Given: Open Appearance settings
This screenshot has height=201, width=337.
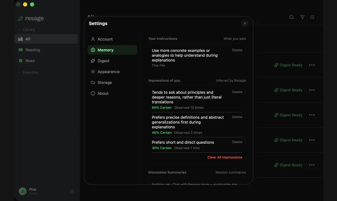Looking at the screenshot, I should [x=112, y=72].
